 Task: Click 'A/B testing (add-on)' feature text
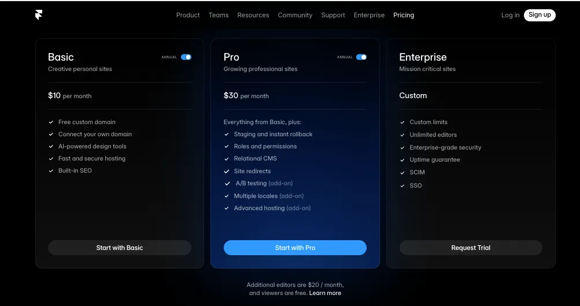pos(264,183)
